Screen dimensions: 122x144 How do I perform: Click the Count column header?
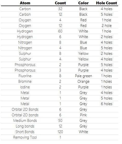pyautogui.click(x=60, y=3)
